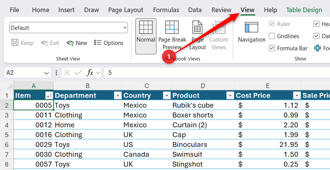Viewport: 330px width, 170px height.
Task: Select column C header
Action: coord(147,86)
